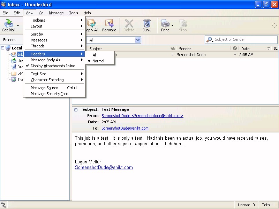Expand the Messages submenu
279x209 pixels.
(x=54, y=40)
